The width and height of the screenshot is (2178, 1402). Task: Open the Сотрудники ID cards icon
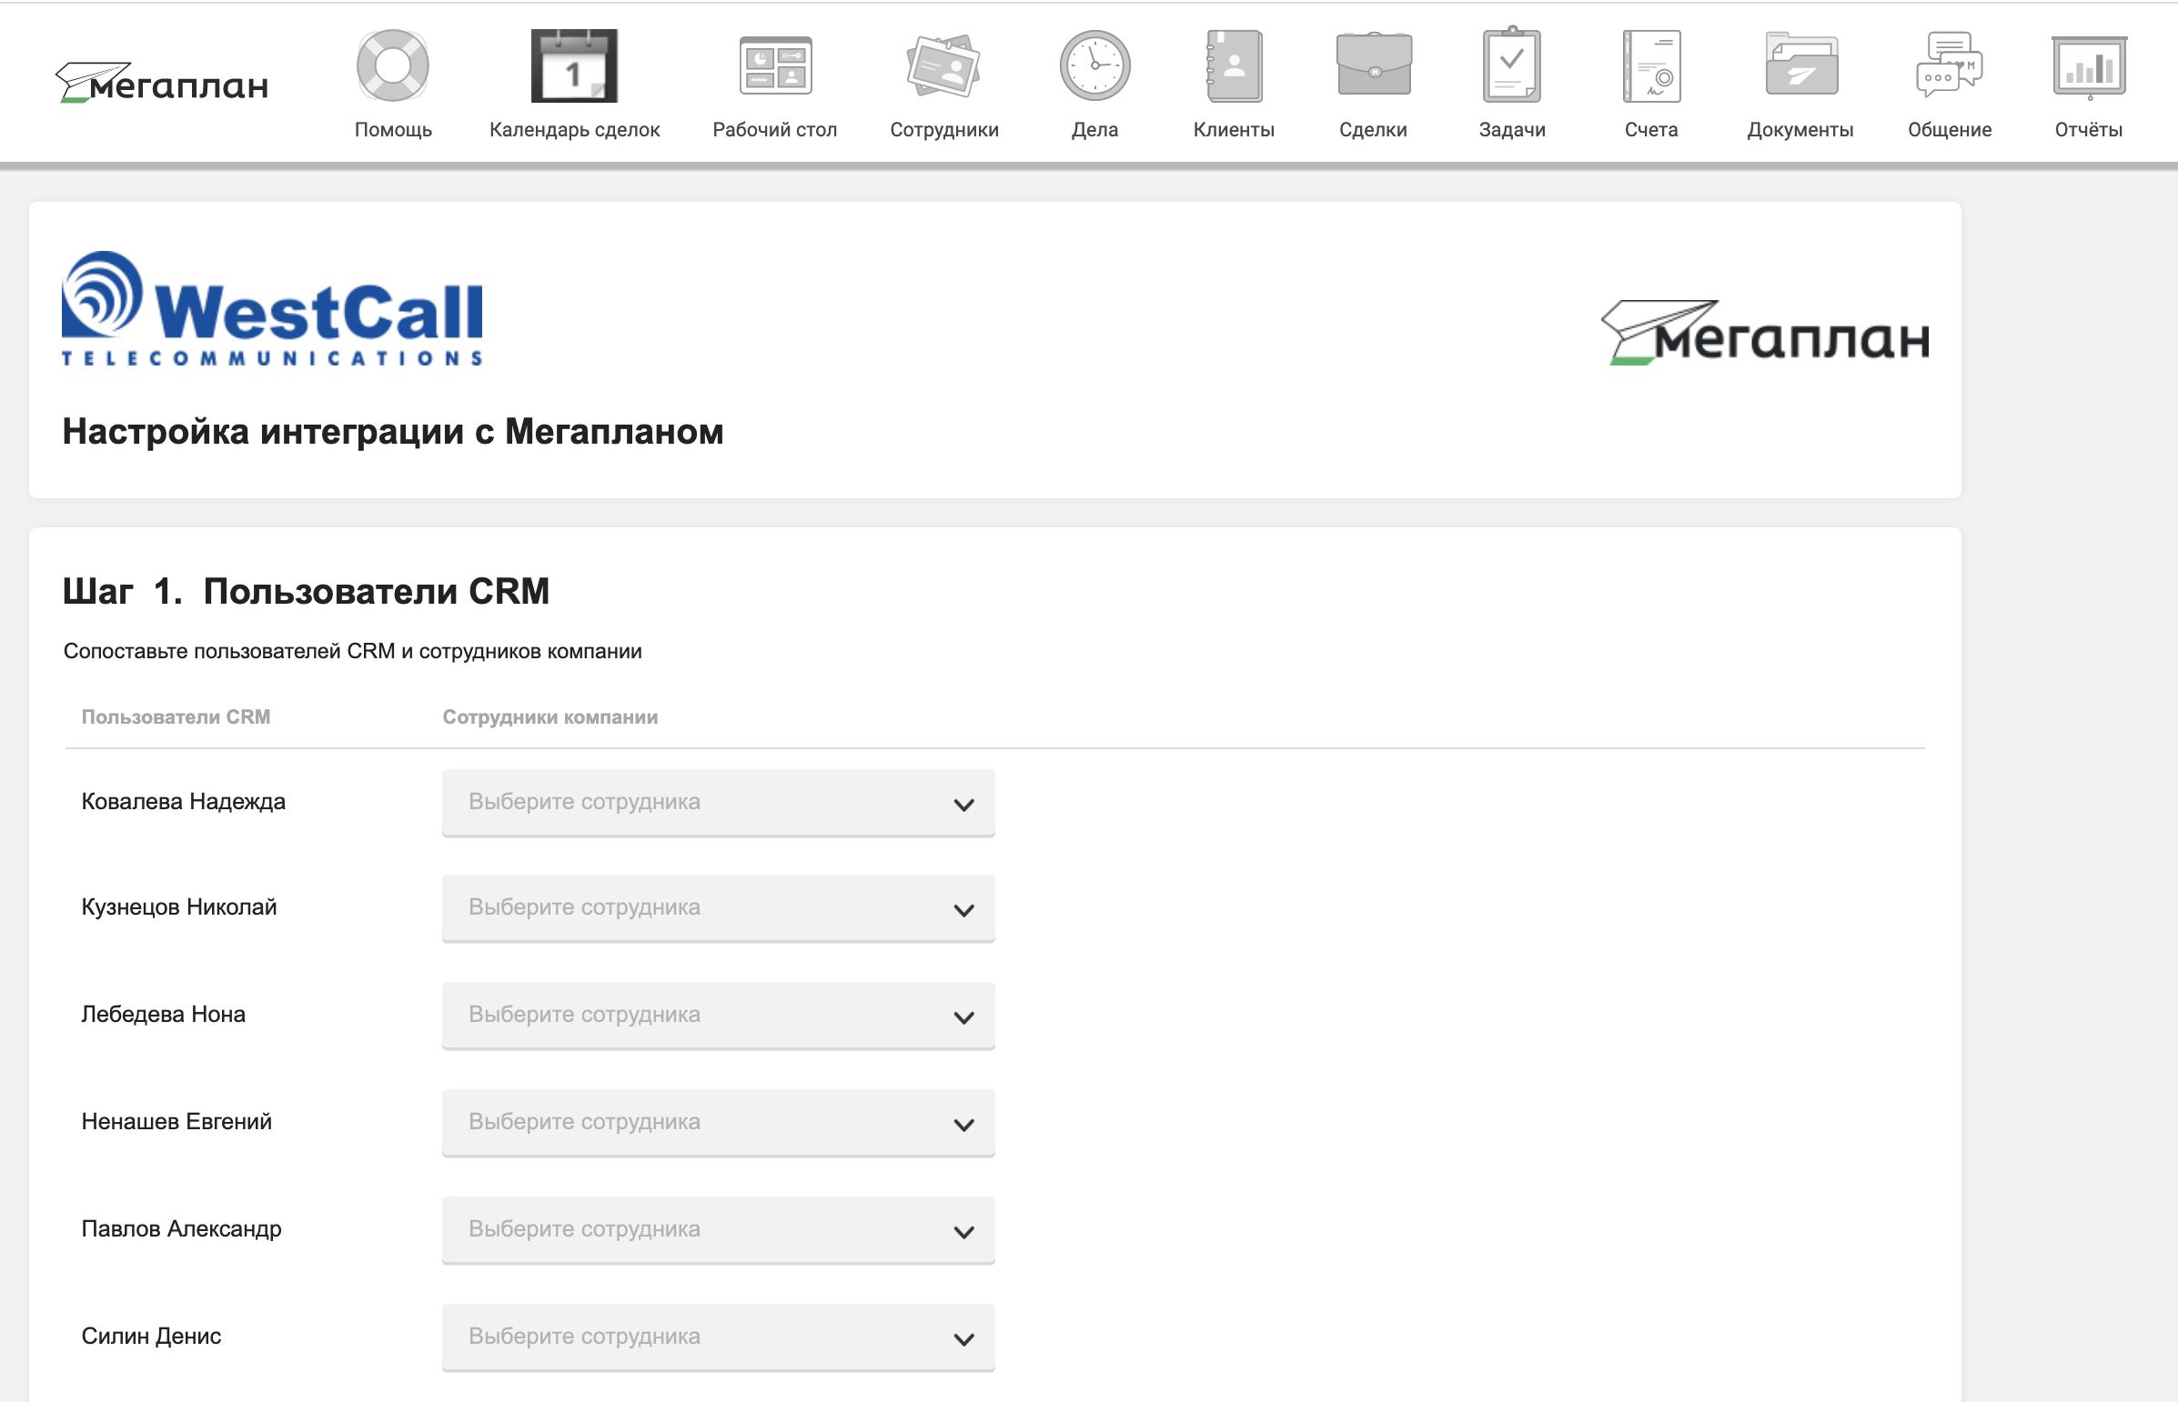[943, 65]
